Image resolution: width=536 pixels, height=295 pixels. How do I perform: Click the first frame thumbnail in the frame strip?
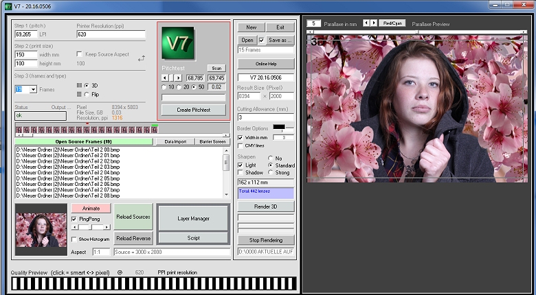tap(19, 129)
